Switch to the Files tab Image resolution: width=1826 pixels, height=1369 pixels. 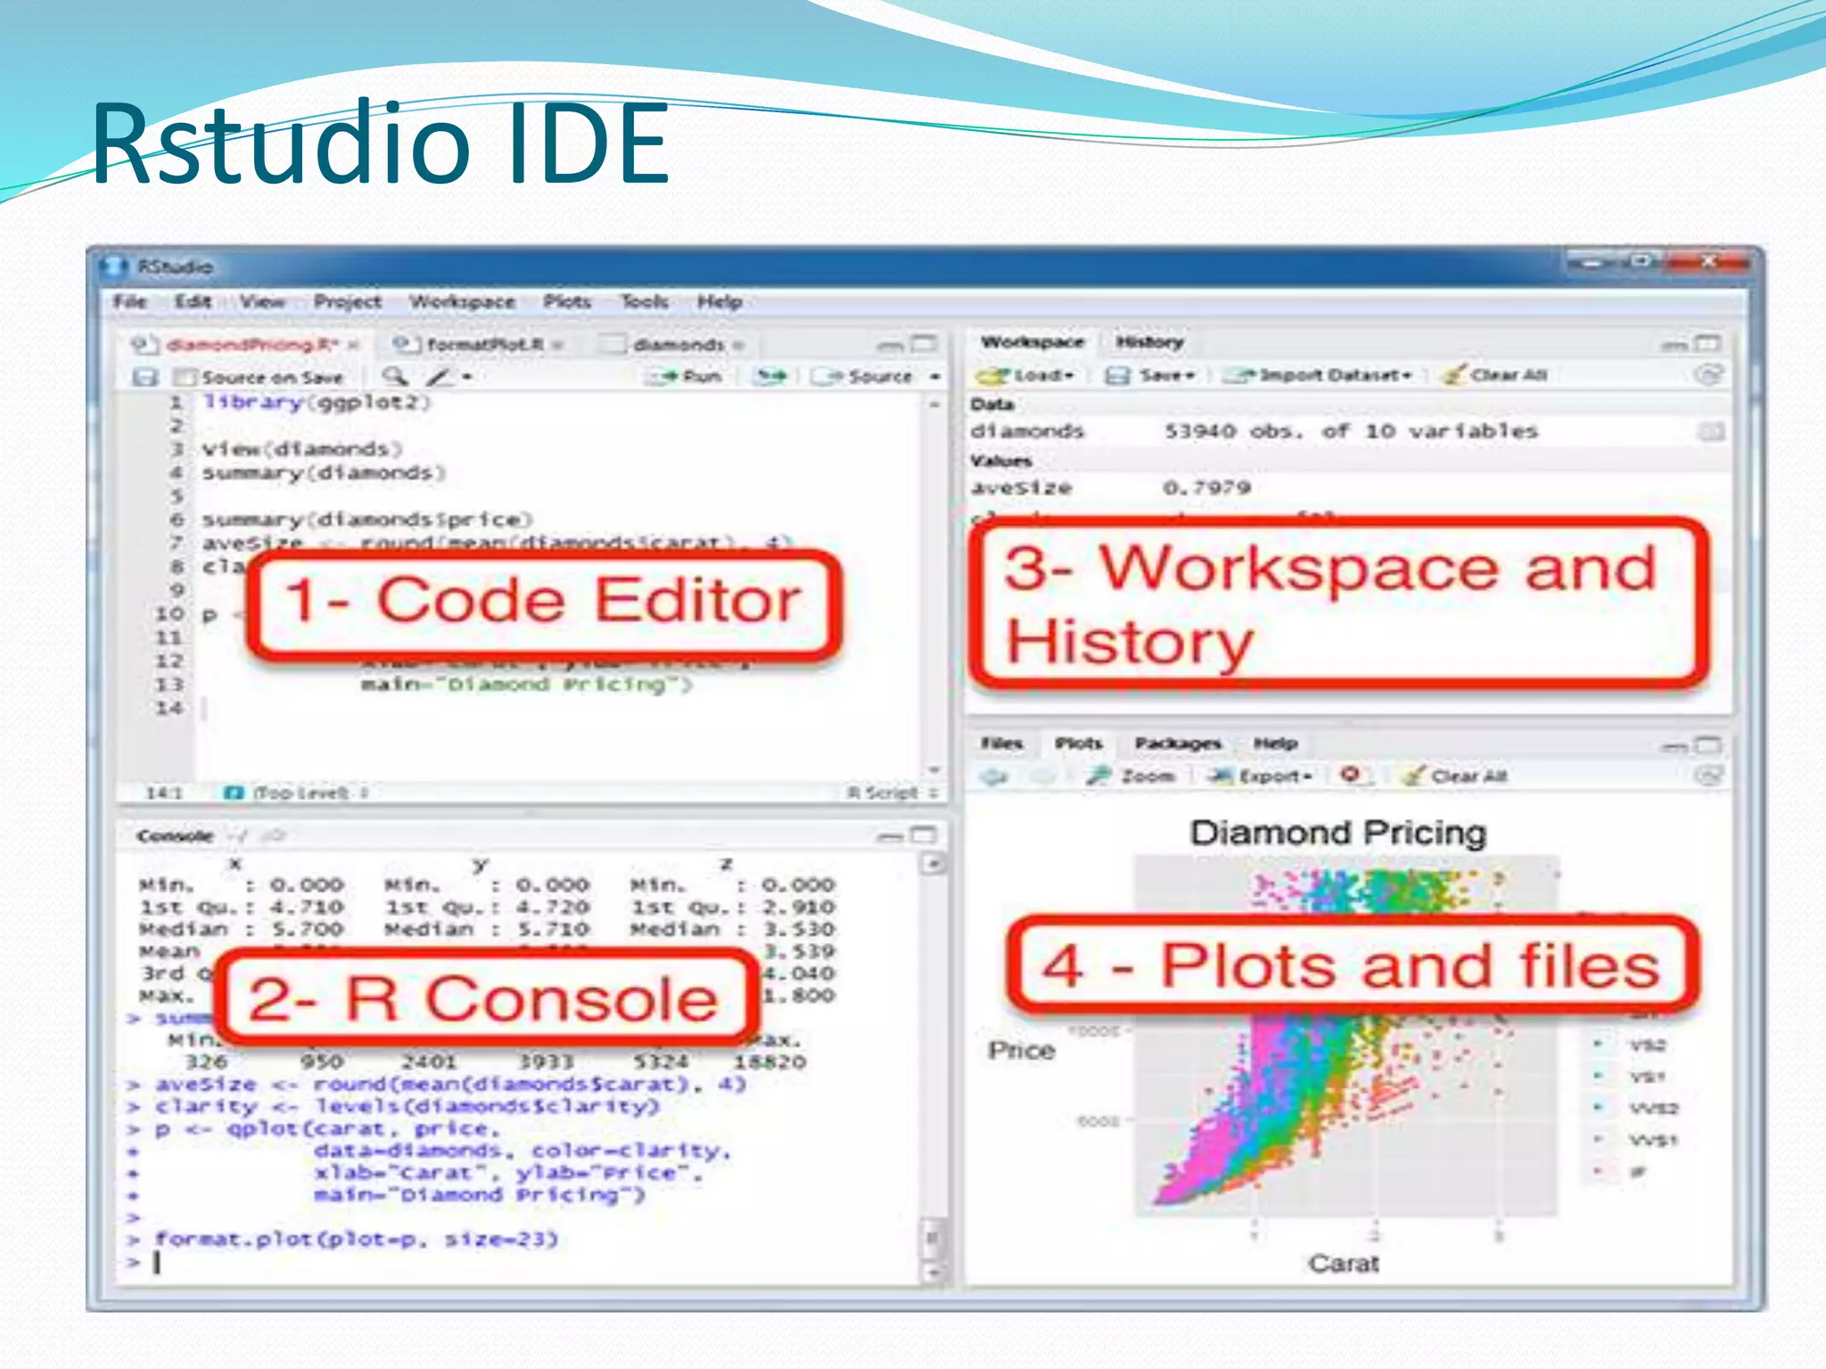1002,743
